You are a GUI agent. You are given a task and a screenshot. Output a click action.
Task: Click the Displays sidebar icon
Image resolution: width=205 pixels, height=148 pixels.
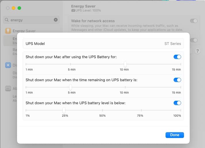click(8, 65)
